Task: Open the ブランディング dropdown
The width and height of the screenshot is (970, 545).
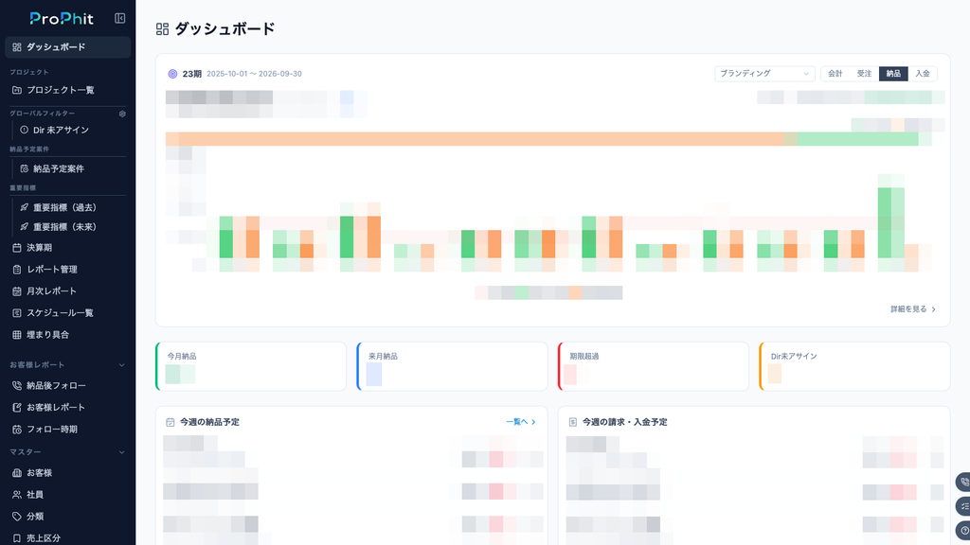Action: tap(764, 74)
